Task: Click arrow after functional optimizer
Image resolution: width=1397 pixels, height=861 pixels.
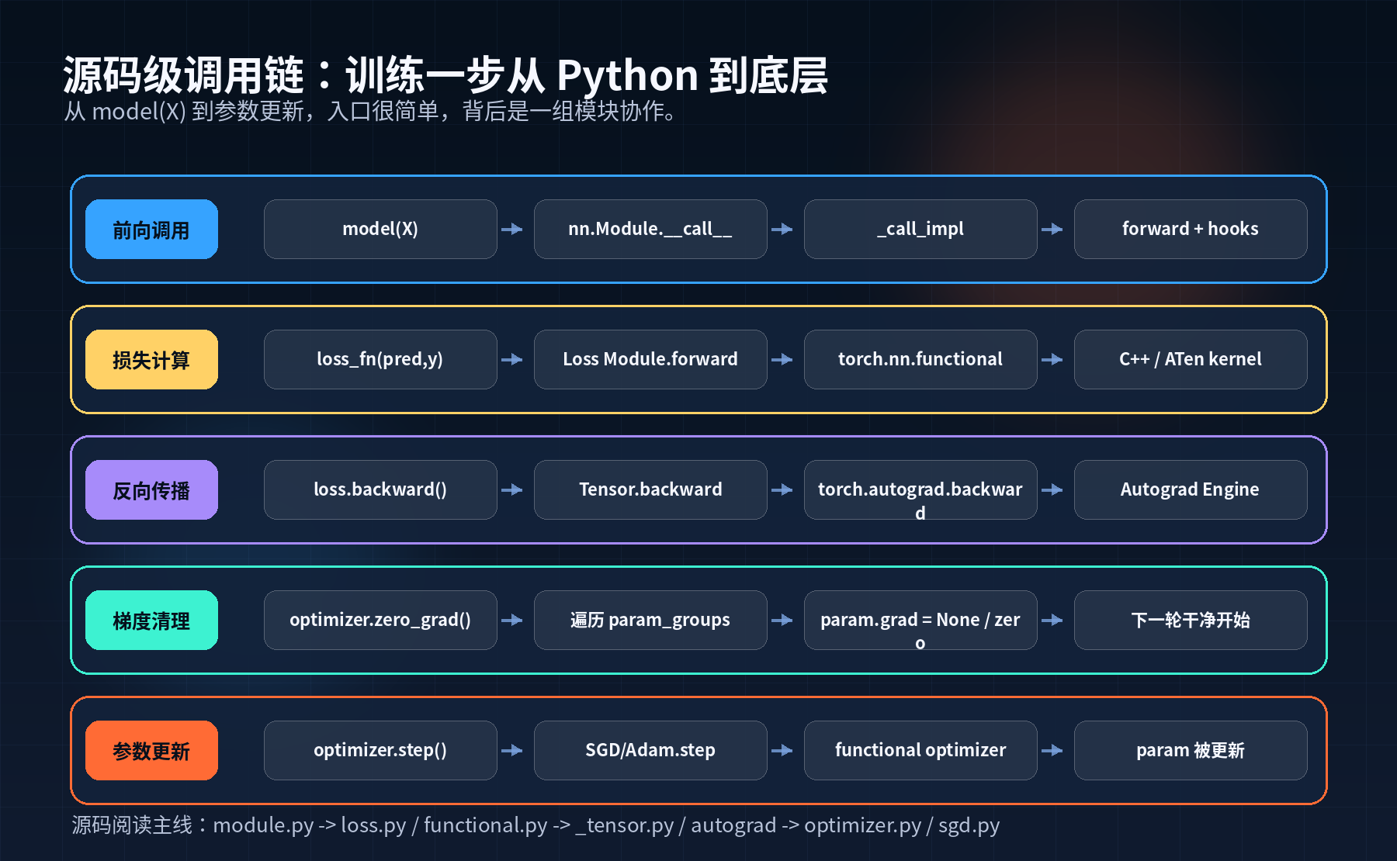Action: pos(1052,750)
